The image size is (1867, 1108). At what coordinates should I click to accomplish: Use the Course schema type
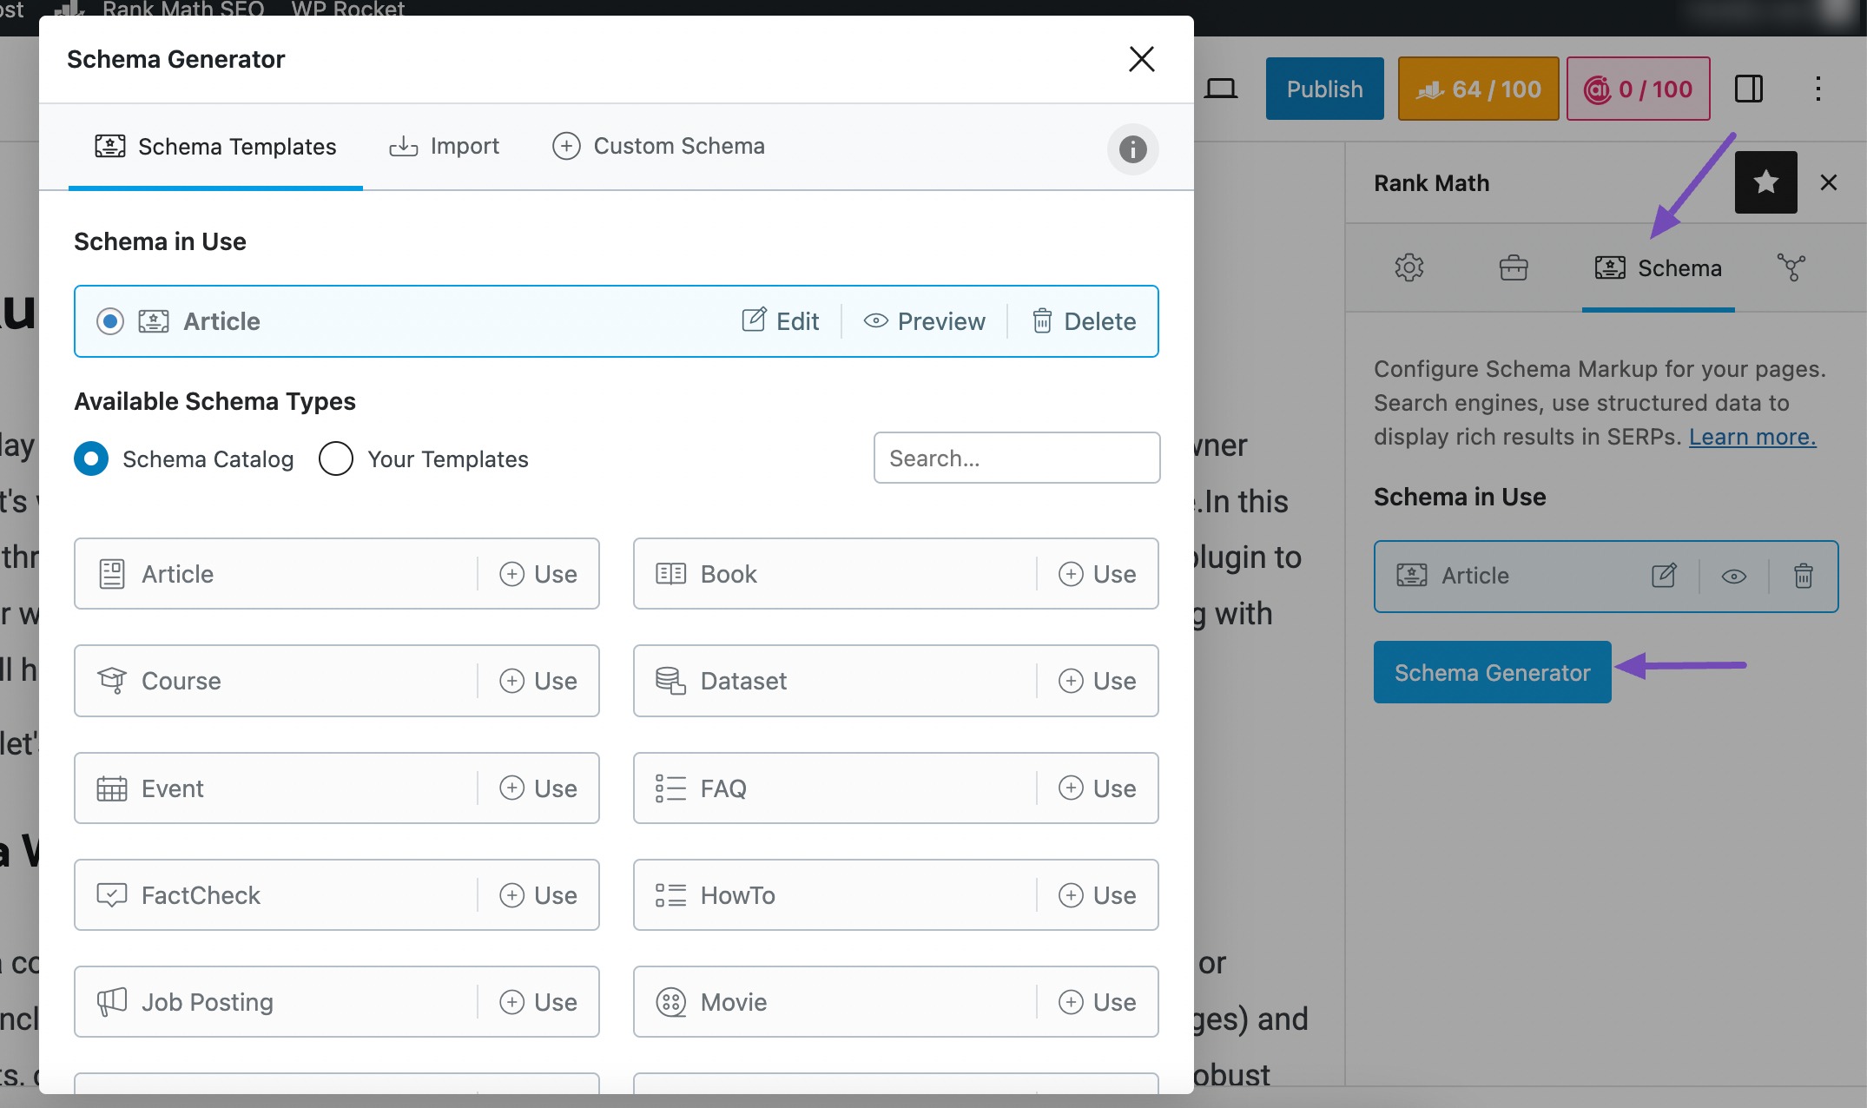[538, 681]
